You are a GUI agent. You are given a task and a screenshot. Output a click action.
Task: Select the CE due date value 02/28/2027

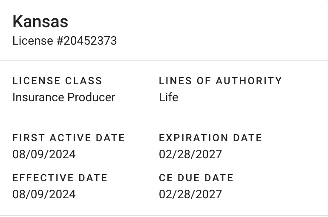[190, 194]
